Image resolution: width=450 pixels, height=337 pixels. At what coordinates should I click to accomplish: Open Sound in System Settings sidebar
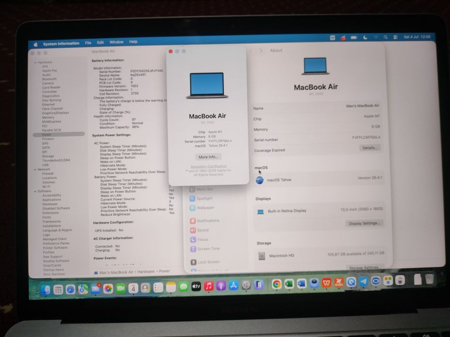200,230
